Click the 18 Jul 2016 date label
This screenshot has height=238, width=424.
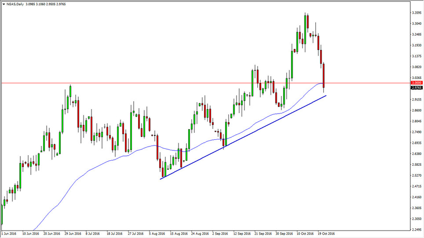point(114,234)
